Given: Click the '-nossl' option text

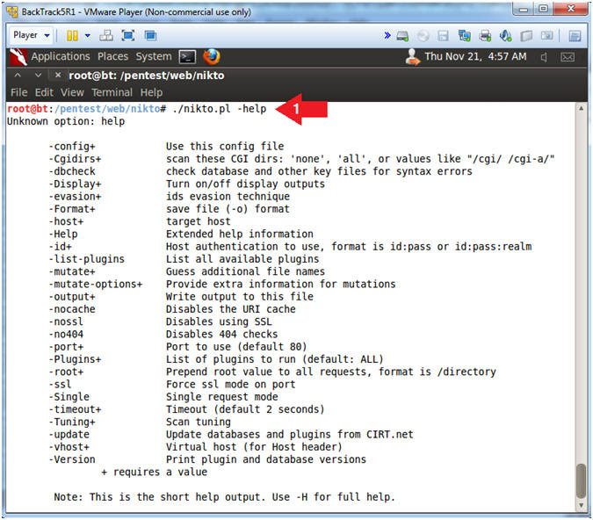Looking at the screenshot, I should (66, 321).
